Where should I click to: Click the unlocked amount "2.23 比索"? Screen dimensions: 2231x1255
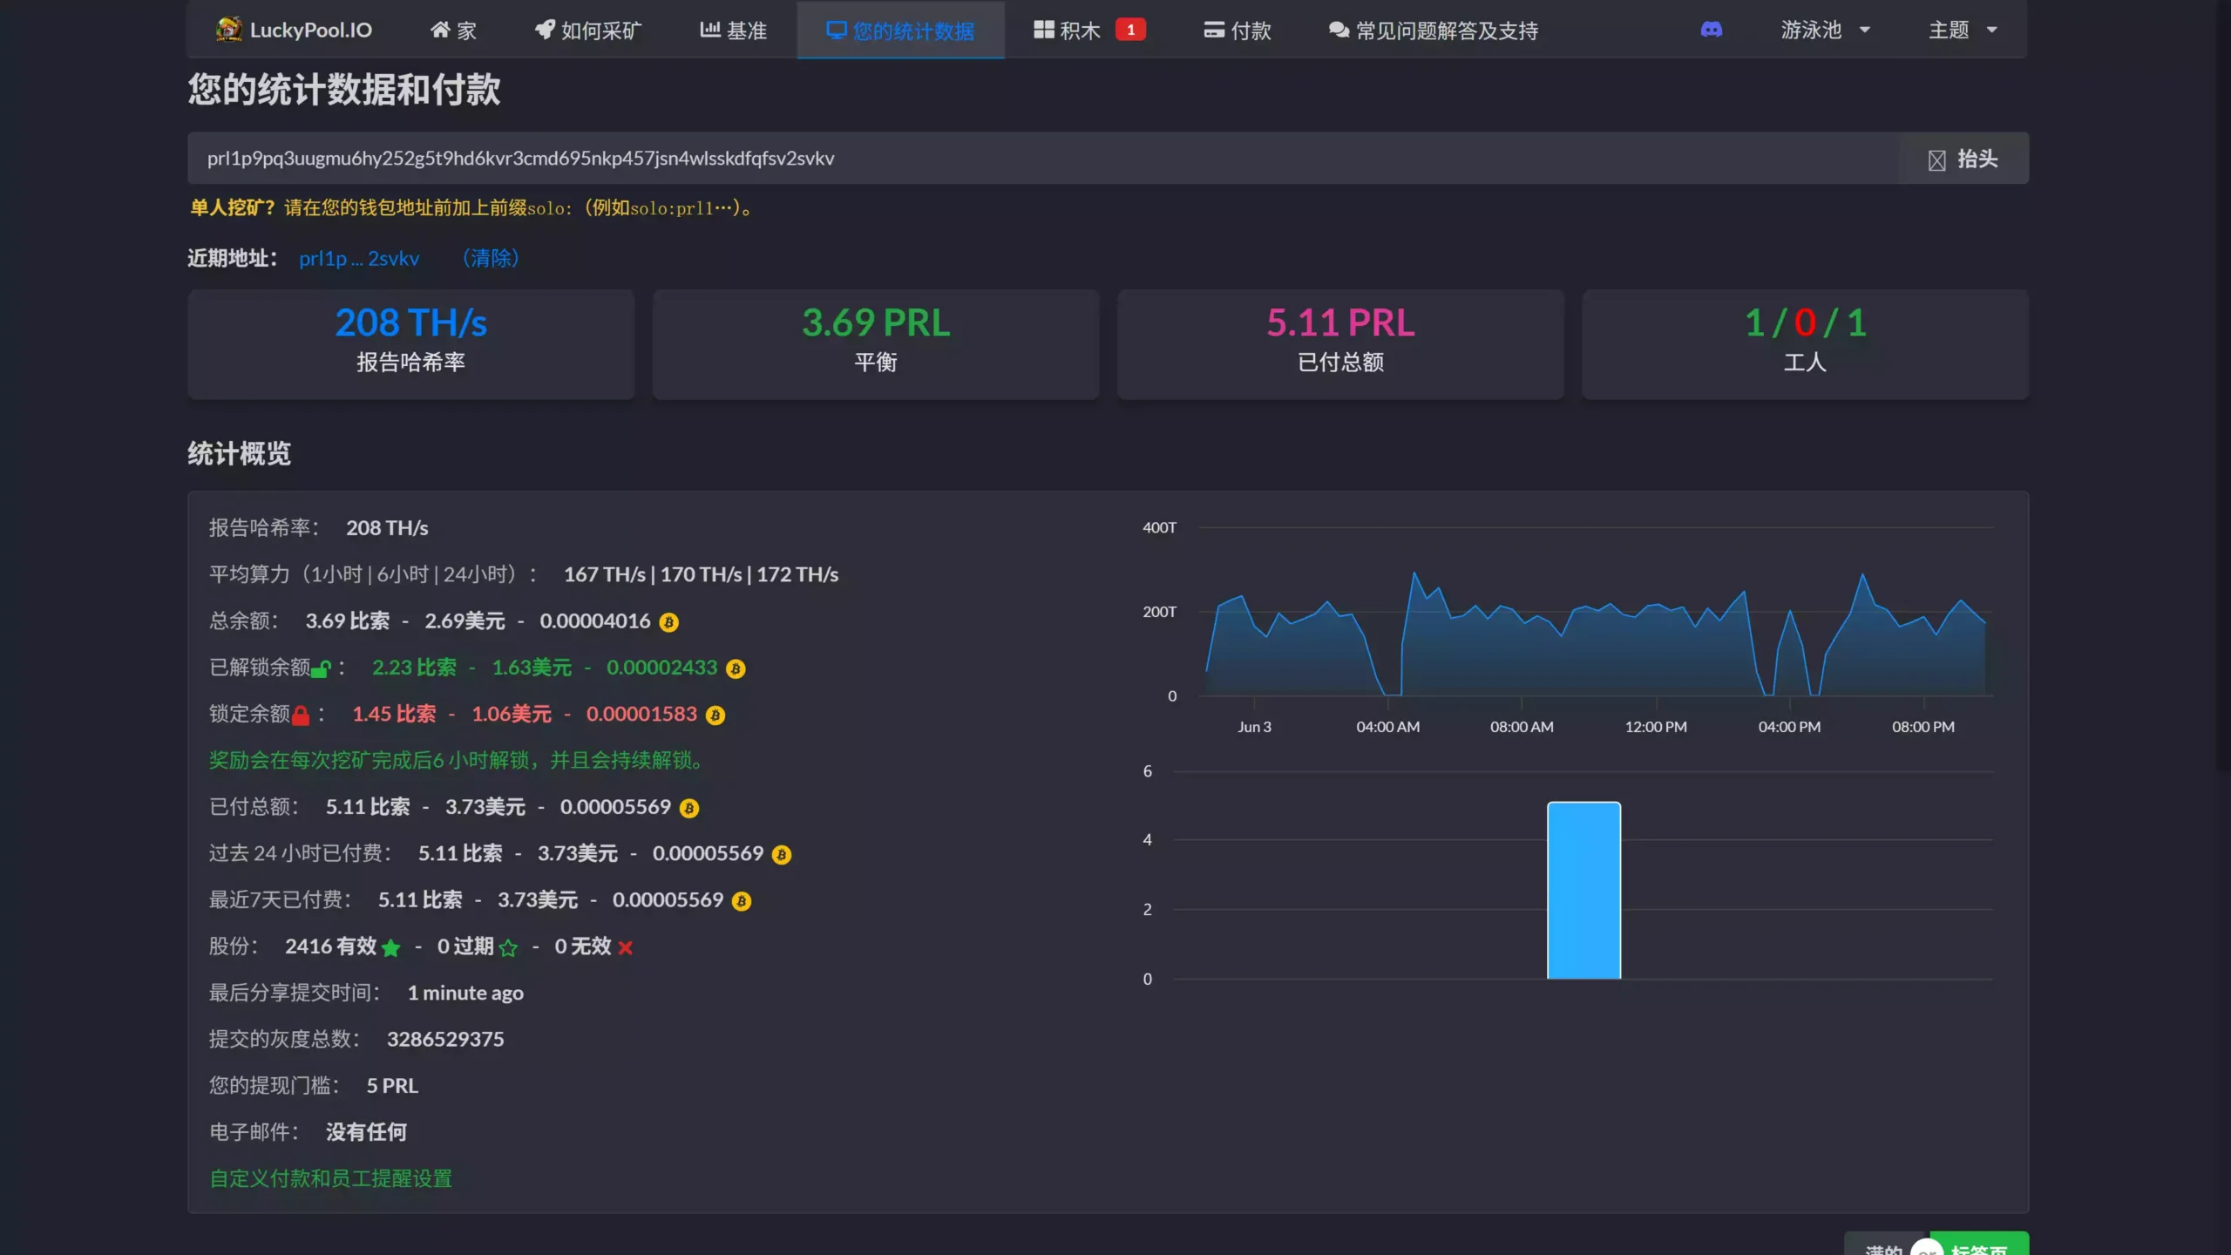414,668
